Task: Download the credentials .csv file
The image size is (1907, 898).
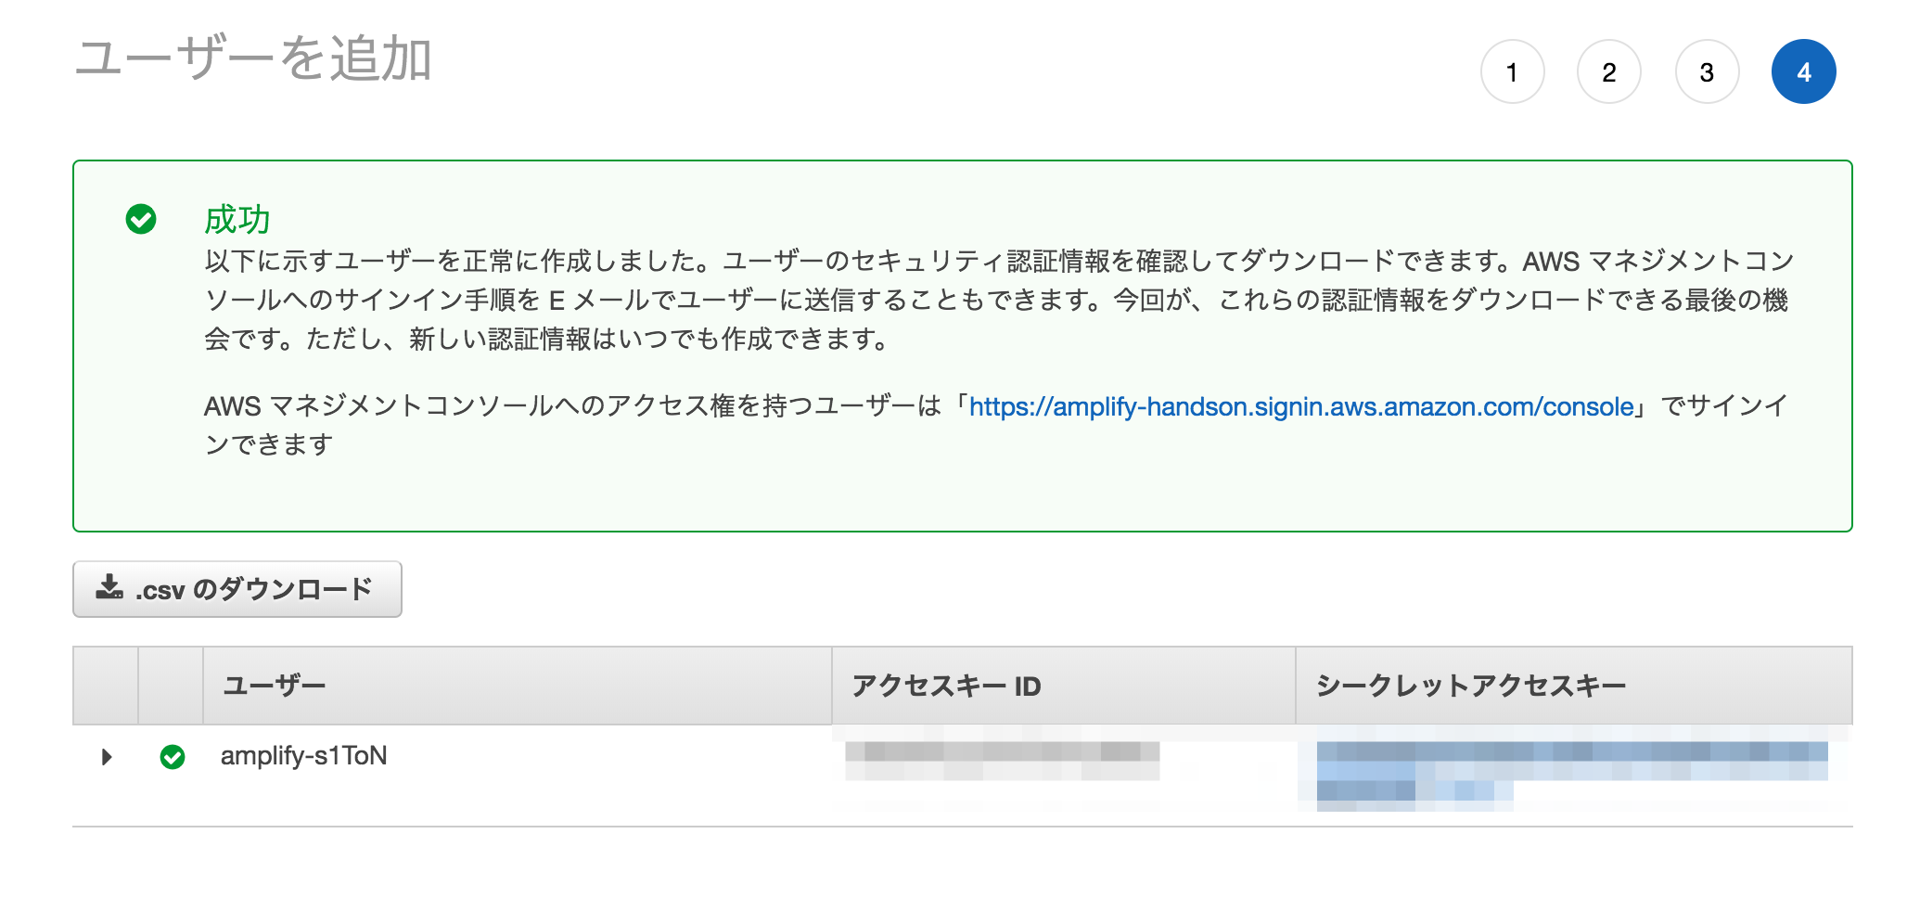Action: coord(237,589)
